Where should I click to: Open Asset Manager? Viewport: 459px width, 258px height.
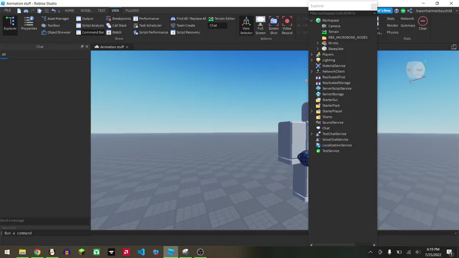[x=55, y=18]
